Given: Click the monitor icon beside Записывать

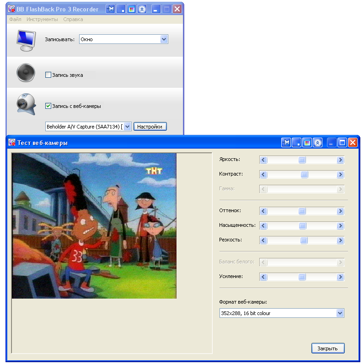Looking at the screenshot, I should pyautogui.click(x=26, y=41).
